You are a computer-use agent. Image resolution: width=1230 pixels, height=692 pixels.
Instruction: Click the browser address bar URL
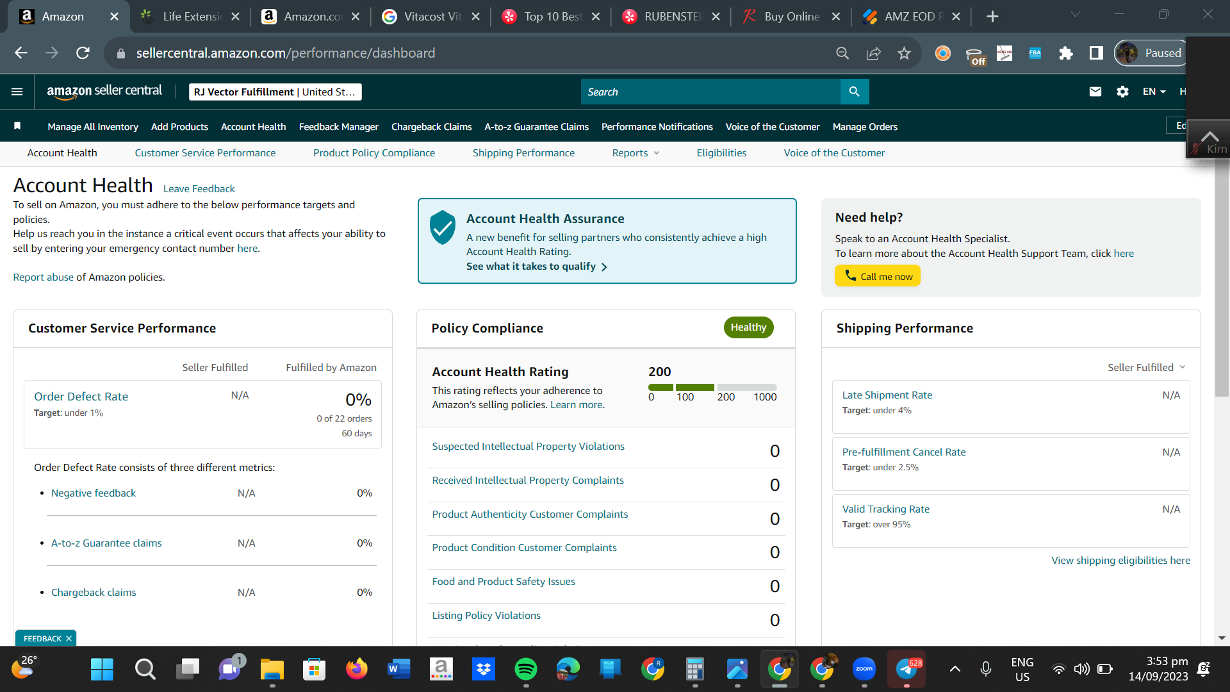(286, 53)
